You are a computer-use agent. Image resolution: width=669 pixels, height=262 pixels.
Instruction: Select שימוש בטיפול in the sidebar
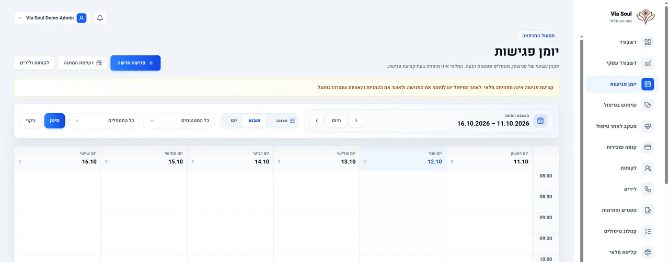(x=620, y=105)
